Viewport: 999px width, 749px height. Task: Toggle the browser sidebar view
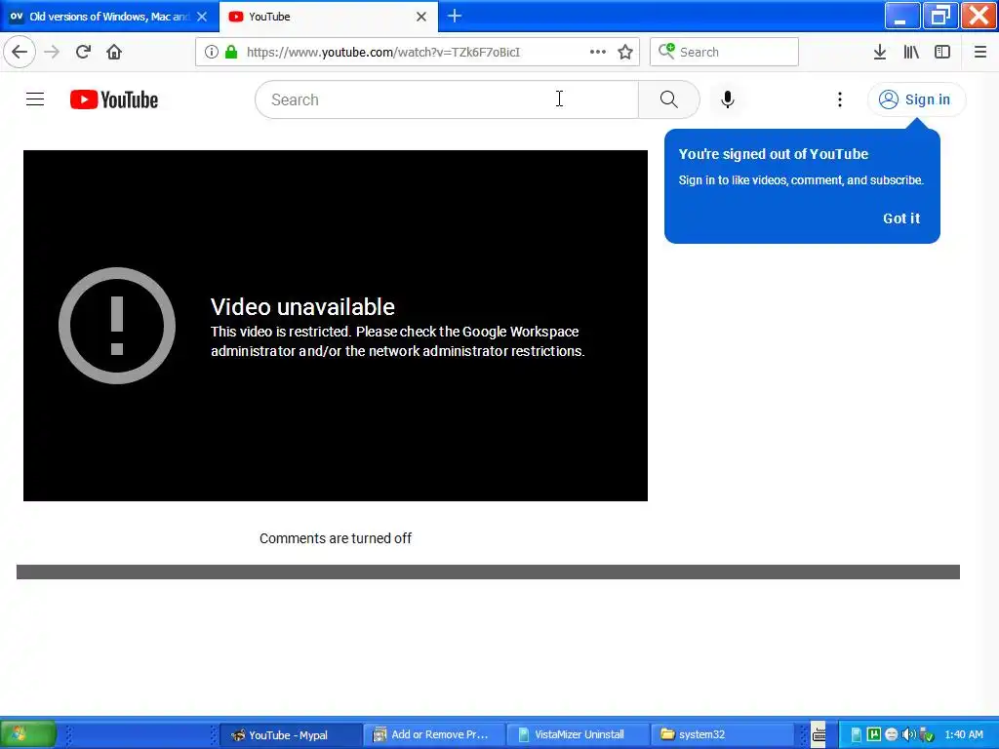(942, 52)
